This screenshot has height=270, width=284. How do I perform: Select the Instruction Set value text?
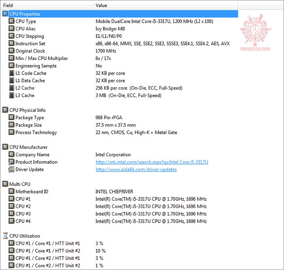click(163, 43)
